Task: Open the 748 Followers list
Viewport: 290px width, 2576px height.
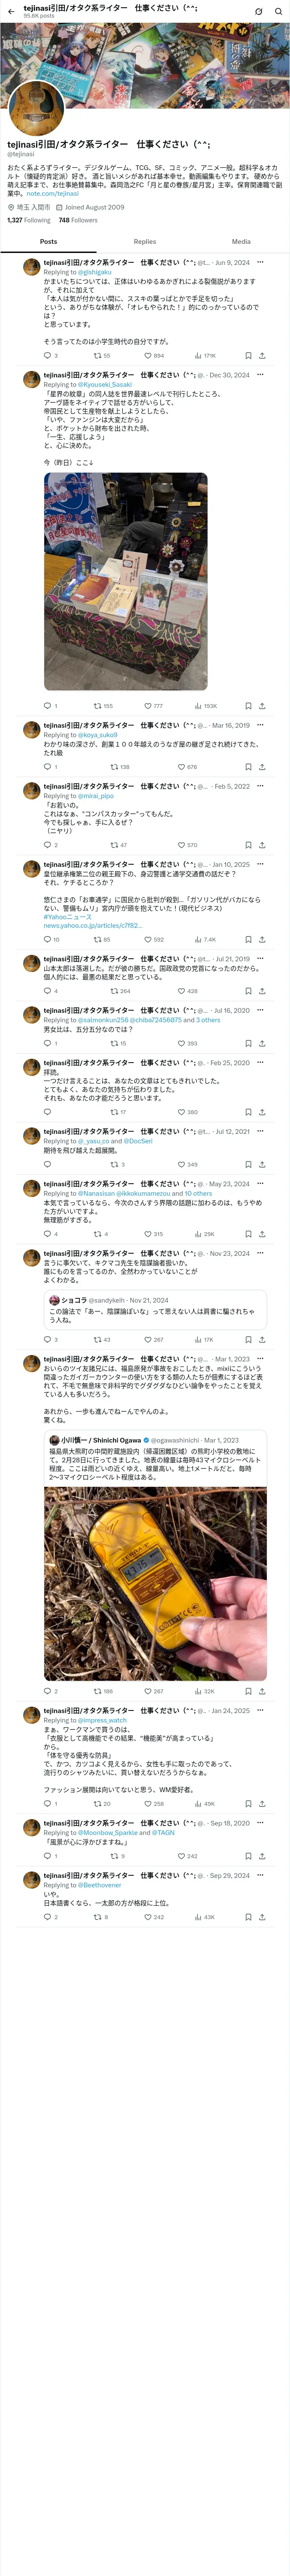Action: point(78,220)
